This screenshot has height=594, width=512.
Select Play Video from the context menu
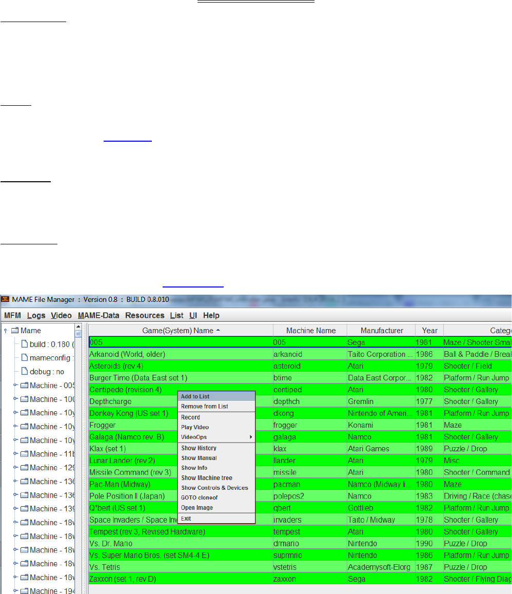pyautogui.click(x=216, y=427)
